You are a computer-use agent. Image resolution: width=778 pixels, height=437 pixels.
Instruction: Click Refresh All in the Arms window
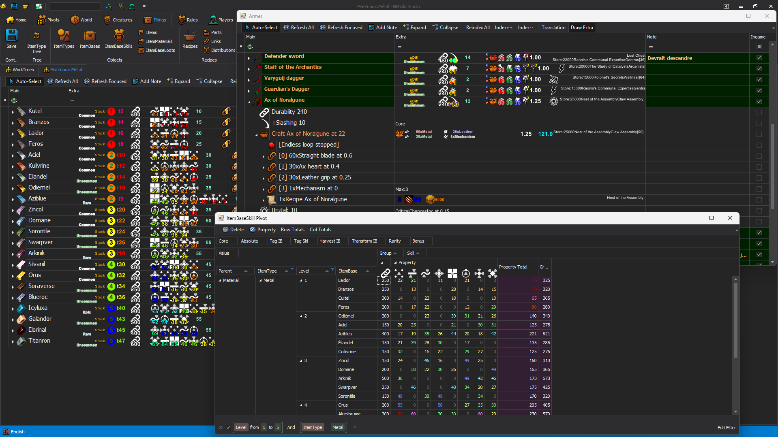point(298,28)
